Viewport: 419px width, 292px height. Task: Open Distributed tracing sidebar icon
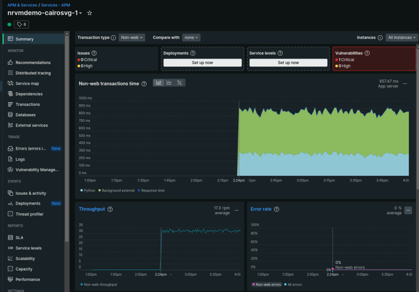pyautogui.click(x=10, y=73)
